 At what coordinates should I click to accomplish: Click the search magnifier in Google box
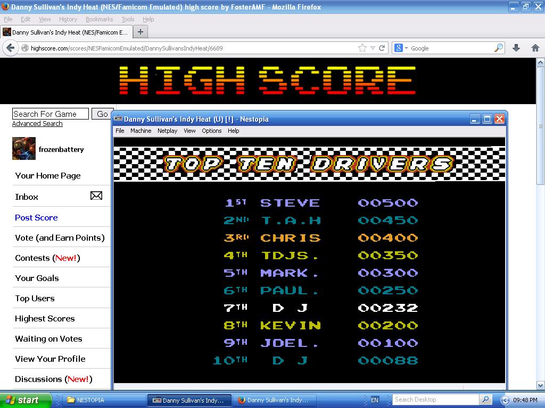tap(498, 48)
